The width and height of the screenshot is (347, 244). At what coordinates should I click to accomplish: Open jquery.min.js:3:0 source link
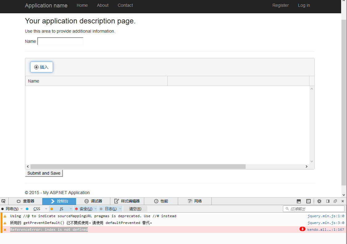326,223
